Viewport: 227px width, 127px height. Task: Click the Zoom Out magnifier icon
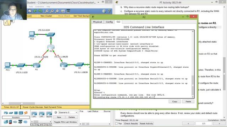(57, 11)
